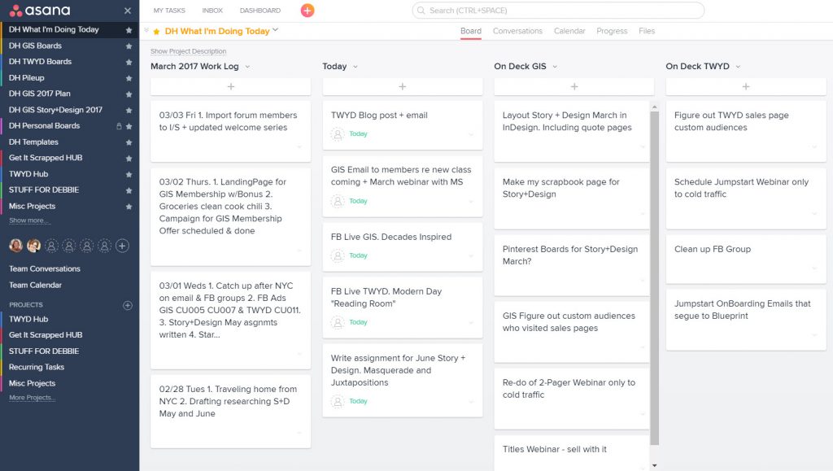This screenshot has width=833, height=471.
Task: Switch to Files tab
Action: pyautogui.click(x=647, y=32)
